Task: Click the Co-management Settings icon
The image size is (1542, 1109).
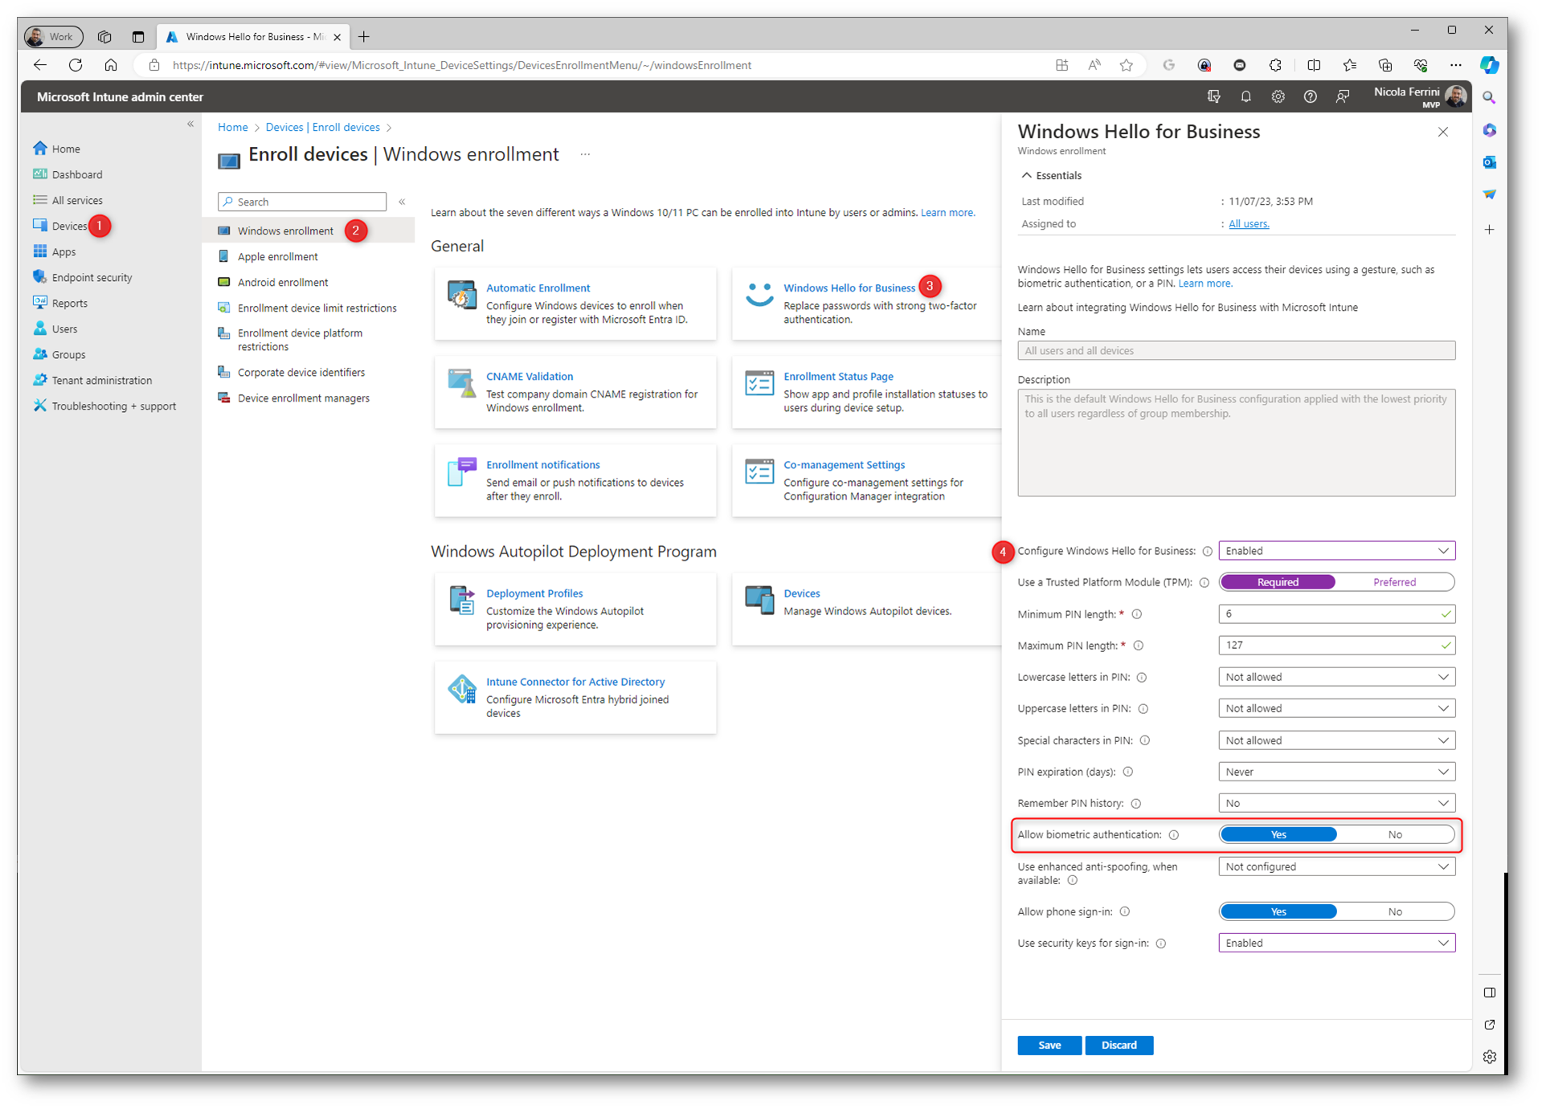Action: coord(759,471)
